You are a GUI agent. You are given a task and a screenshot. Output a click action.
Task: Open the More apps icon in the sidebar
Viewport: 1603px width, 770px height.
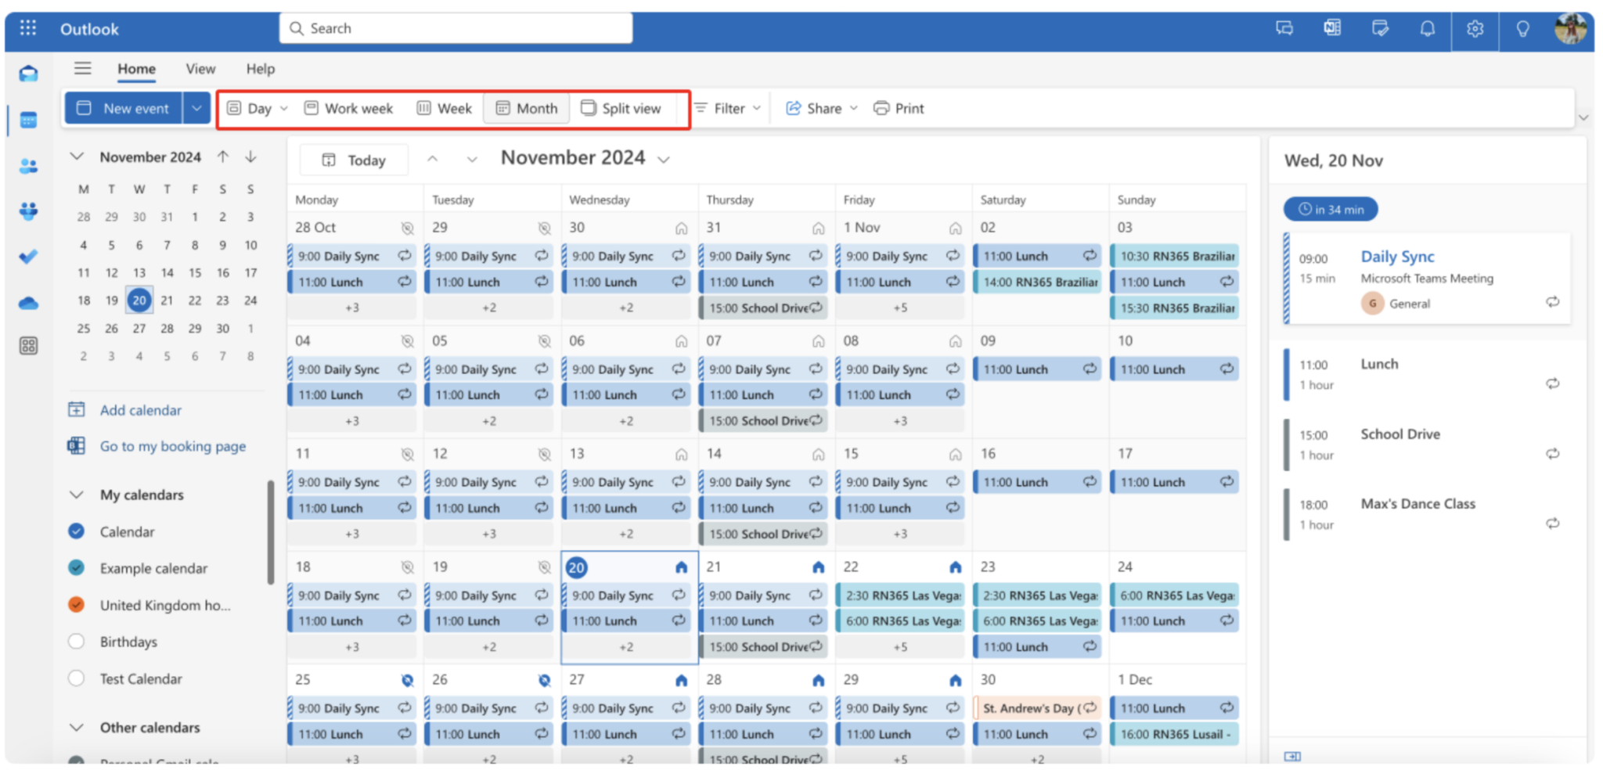tap(29, 346)
